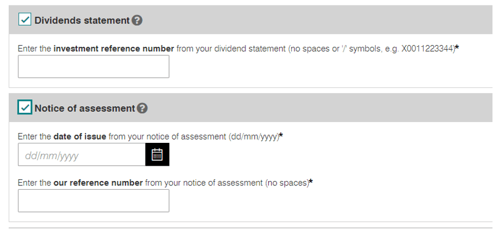This screenshot has width=493, height=229.
Task: Show help for Notice of assessment
Action: (x=142, y=109)
